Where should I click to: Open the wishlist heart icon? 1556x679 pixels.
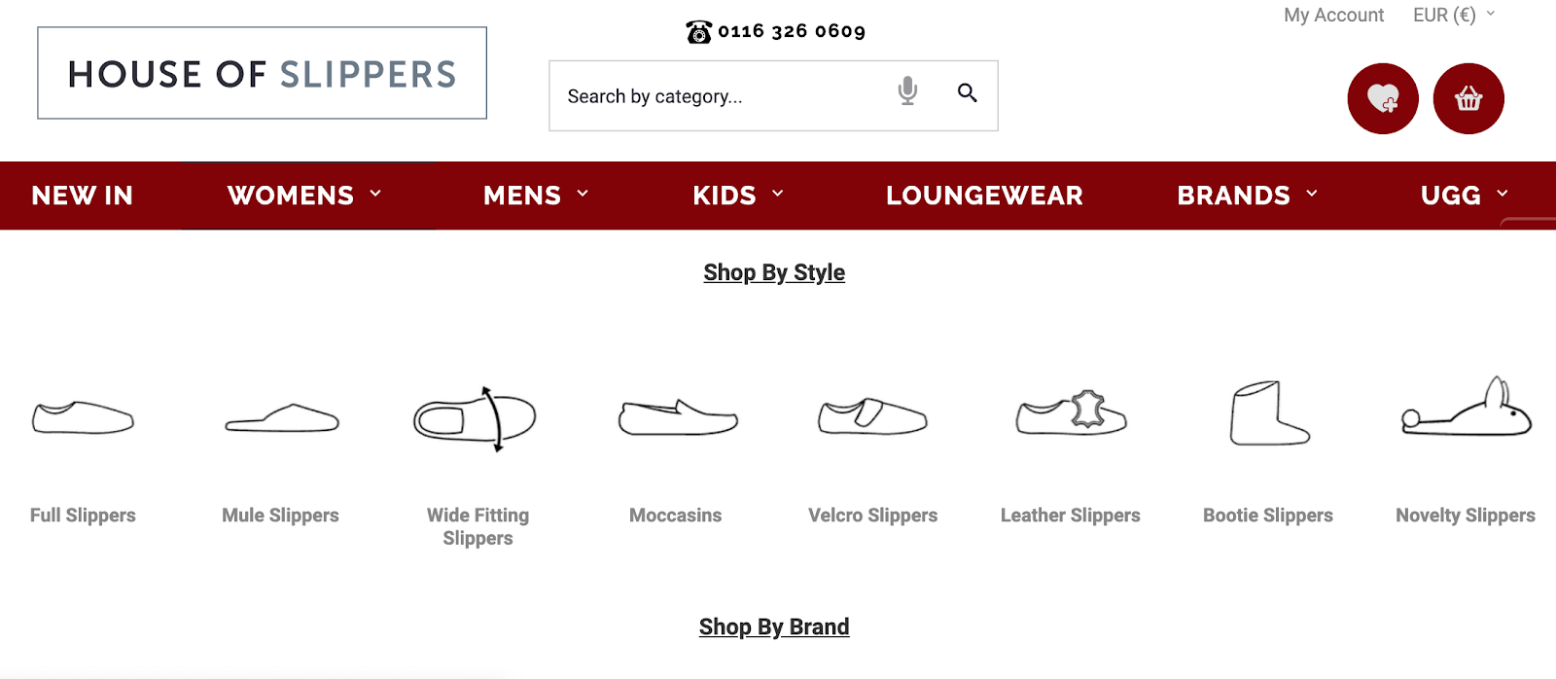pyautogui.click(x=1382, y=98)
